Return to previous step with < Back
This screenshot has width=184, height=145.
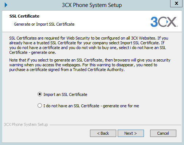103,133
